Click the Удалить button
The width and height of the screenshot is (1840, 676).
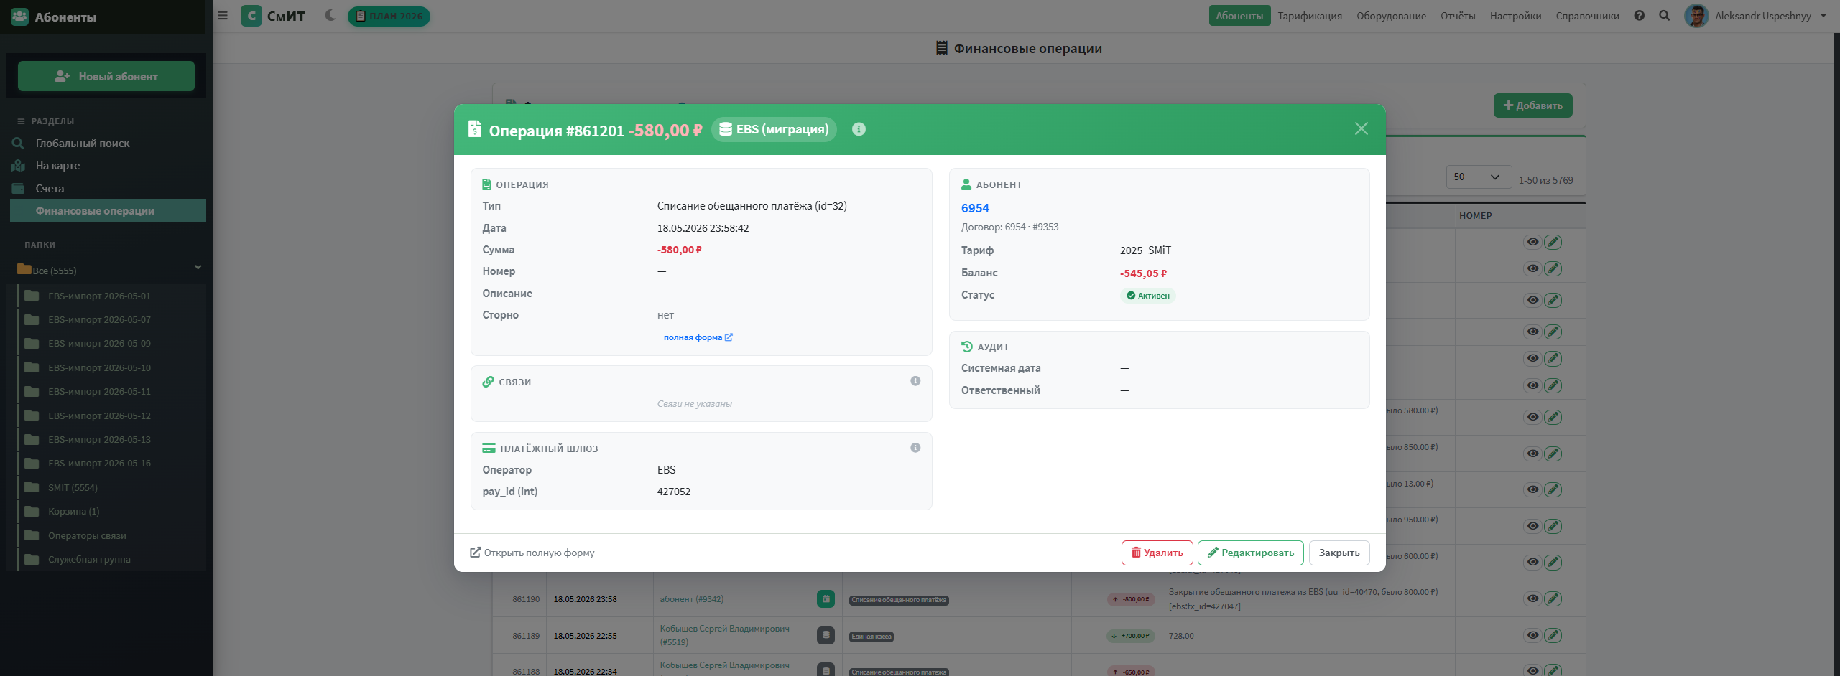(x=1157, y=553)
